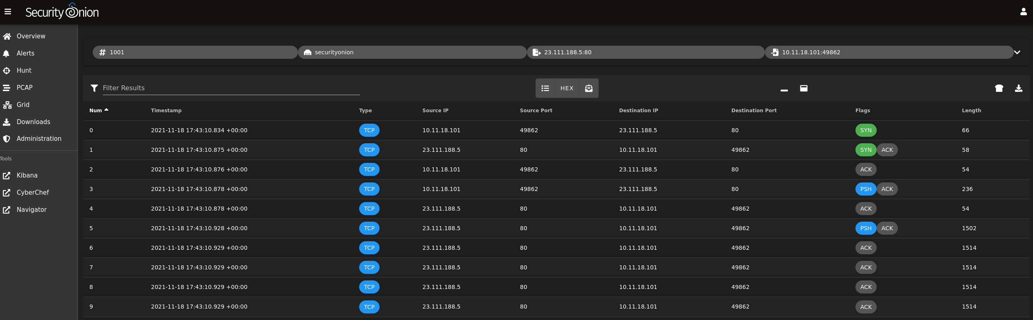
Task: Click the Overview home icon
Action: (x=7, y=36)
